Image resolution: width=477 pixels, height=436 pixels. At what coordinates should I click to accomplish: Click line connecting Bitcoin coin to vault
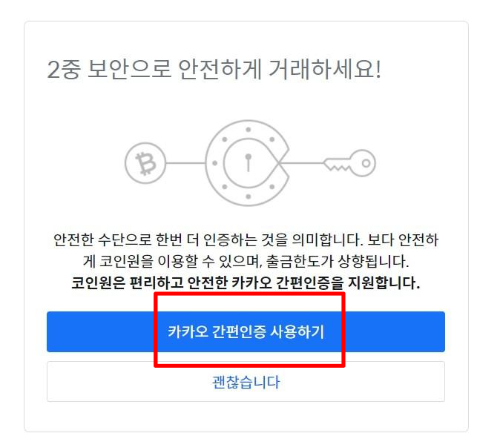[185, 163]
